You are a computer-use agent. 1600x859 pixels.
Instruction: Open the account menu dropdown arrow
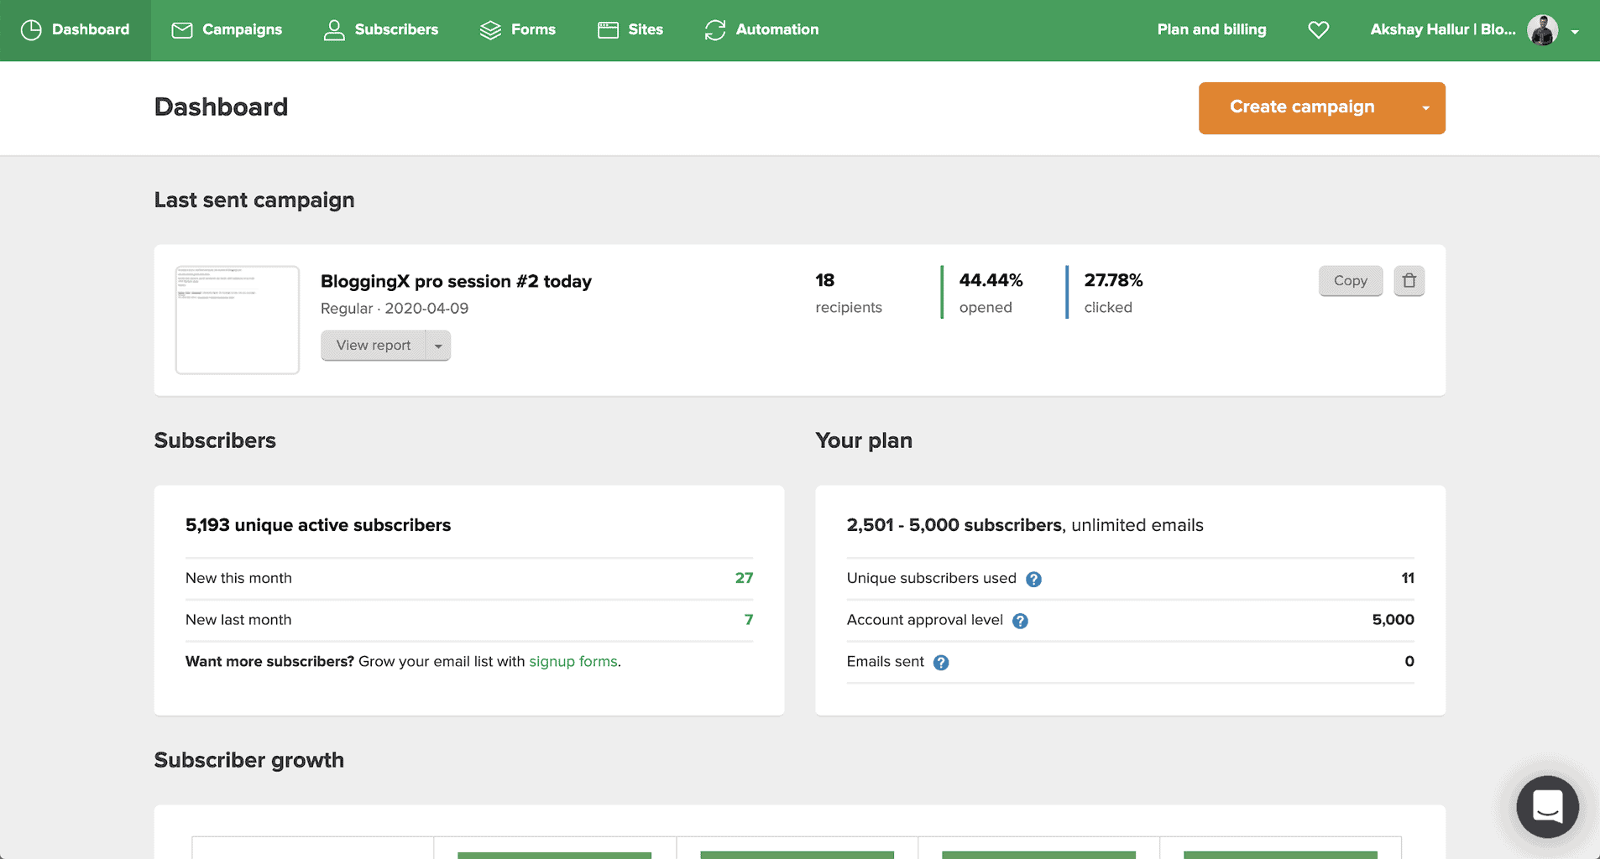[x=1575, y=32]
